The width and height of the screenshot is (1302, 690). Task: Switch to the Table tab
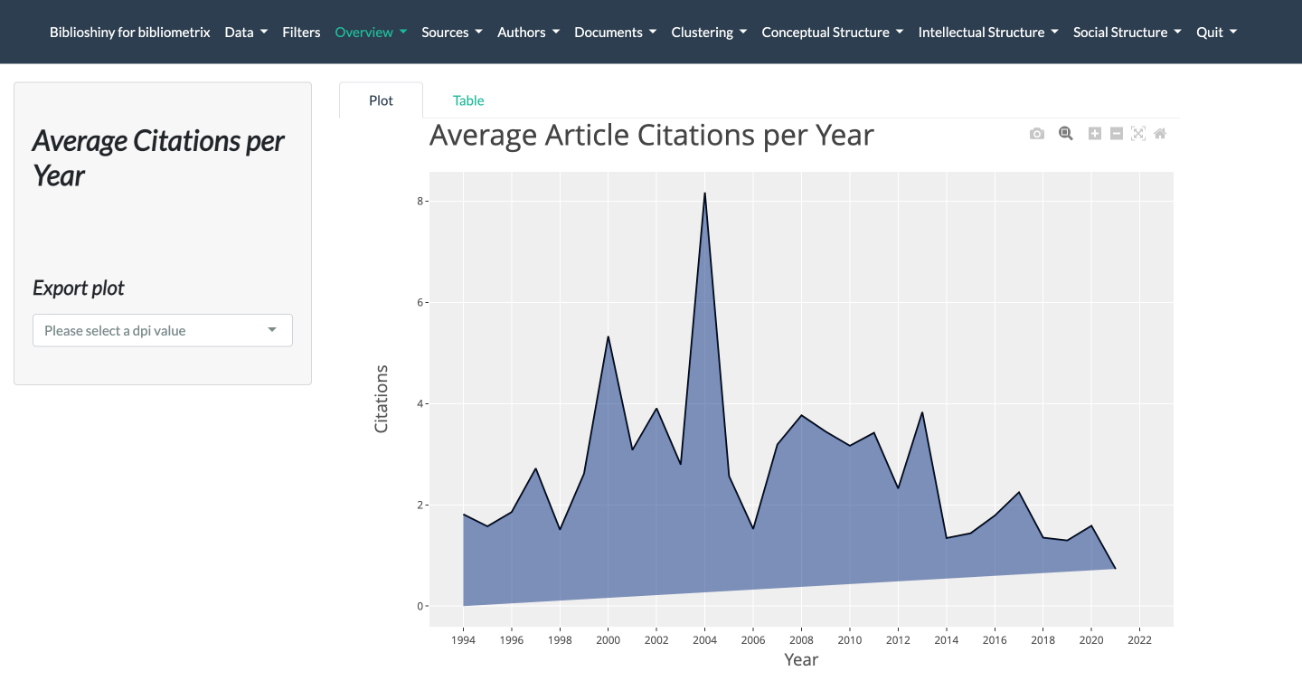tap(468, 100)
